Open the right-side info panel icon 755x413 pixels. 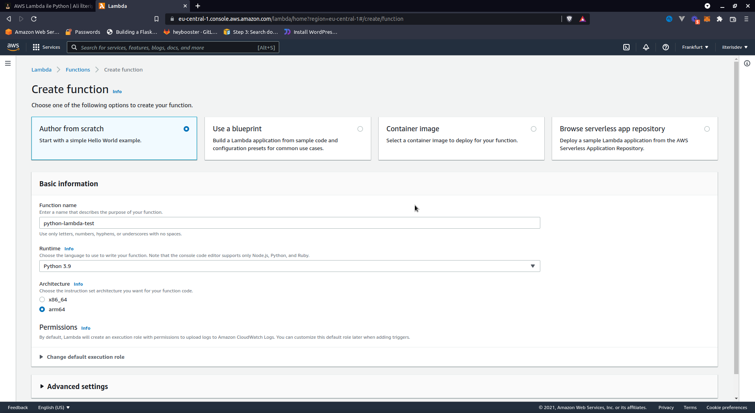[747, 63]
